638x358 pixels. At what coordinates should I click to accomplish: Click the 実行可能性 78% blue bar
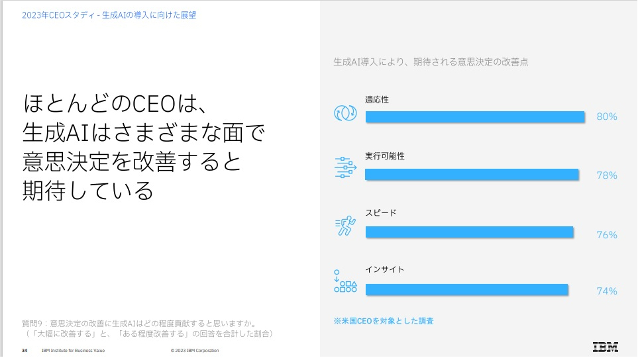pos(472,175)
